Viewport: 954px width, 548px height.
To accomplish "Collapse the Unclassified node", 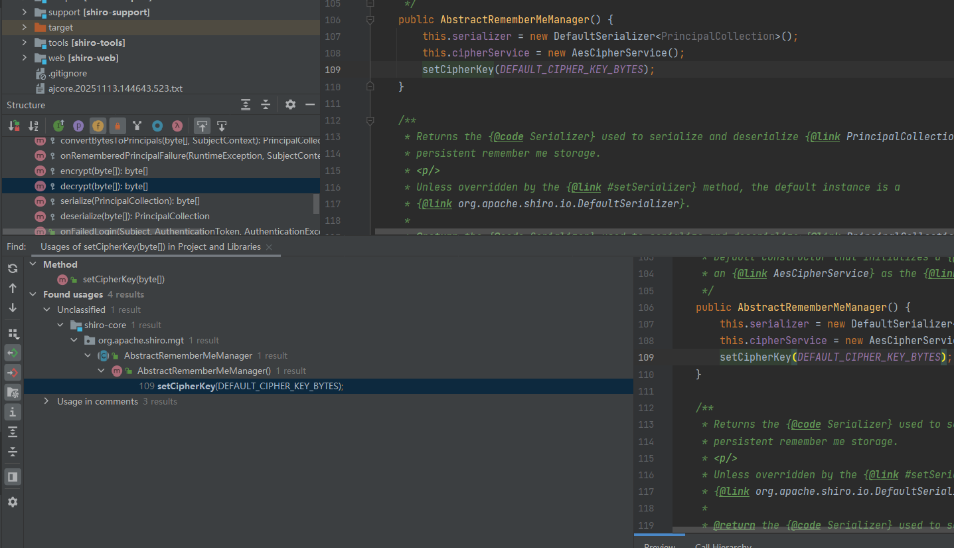I will 46,310.
